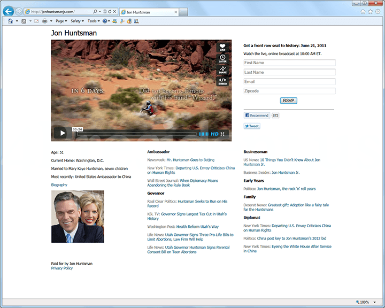Open 'Mr. Huntsman Goes to Beijing' link

pos(190,160)
